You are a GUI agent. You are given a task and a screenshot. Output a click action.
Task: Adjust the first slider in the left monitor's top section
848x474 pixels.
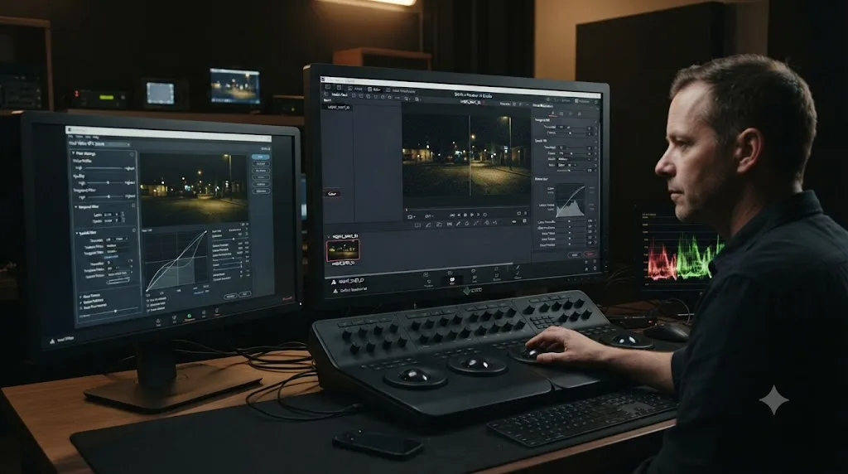coord(104,167)
